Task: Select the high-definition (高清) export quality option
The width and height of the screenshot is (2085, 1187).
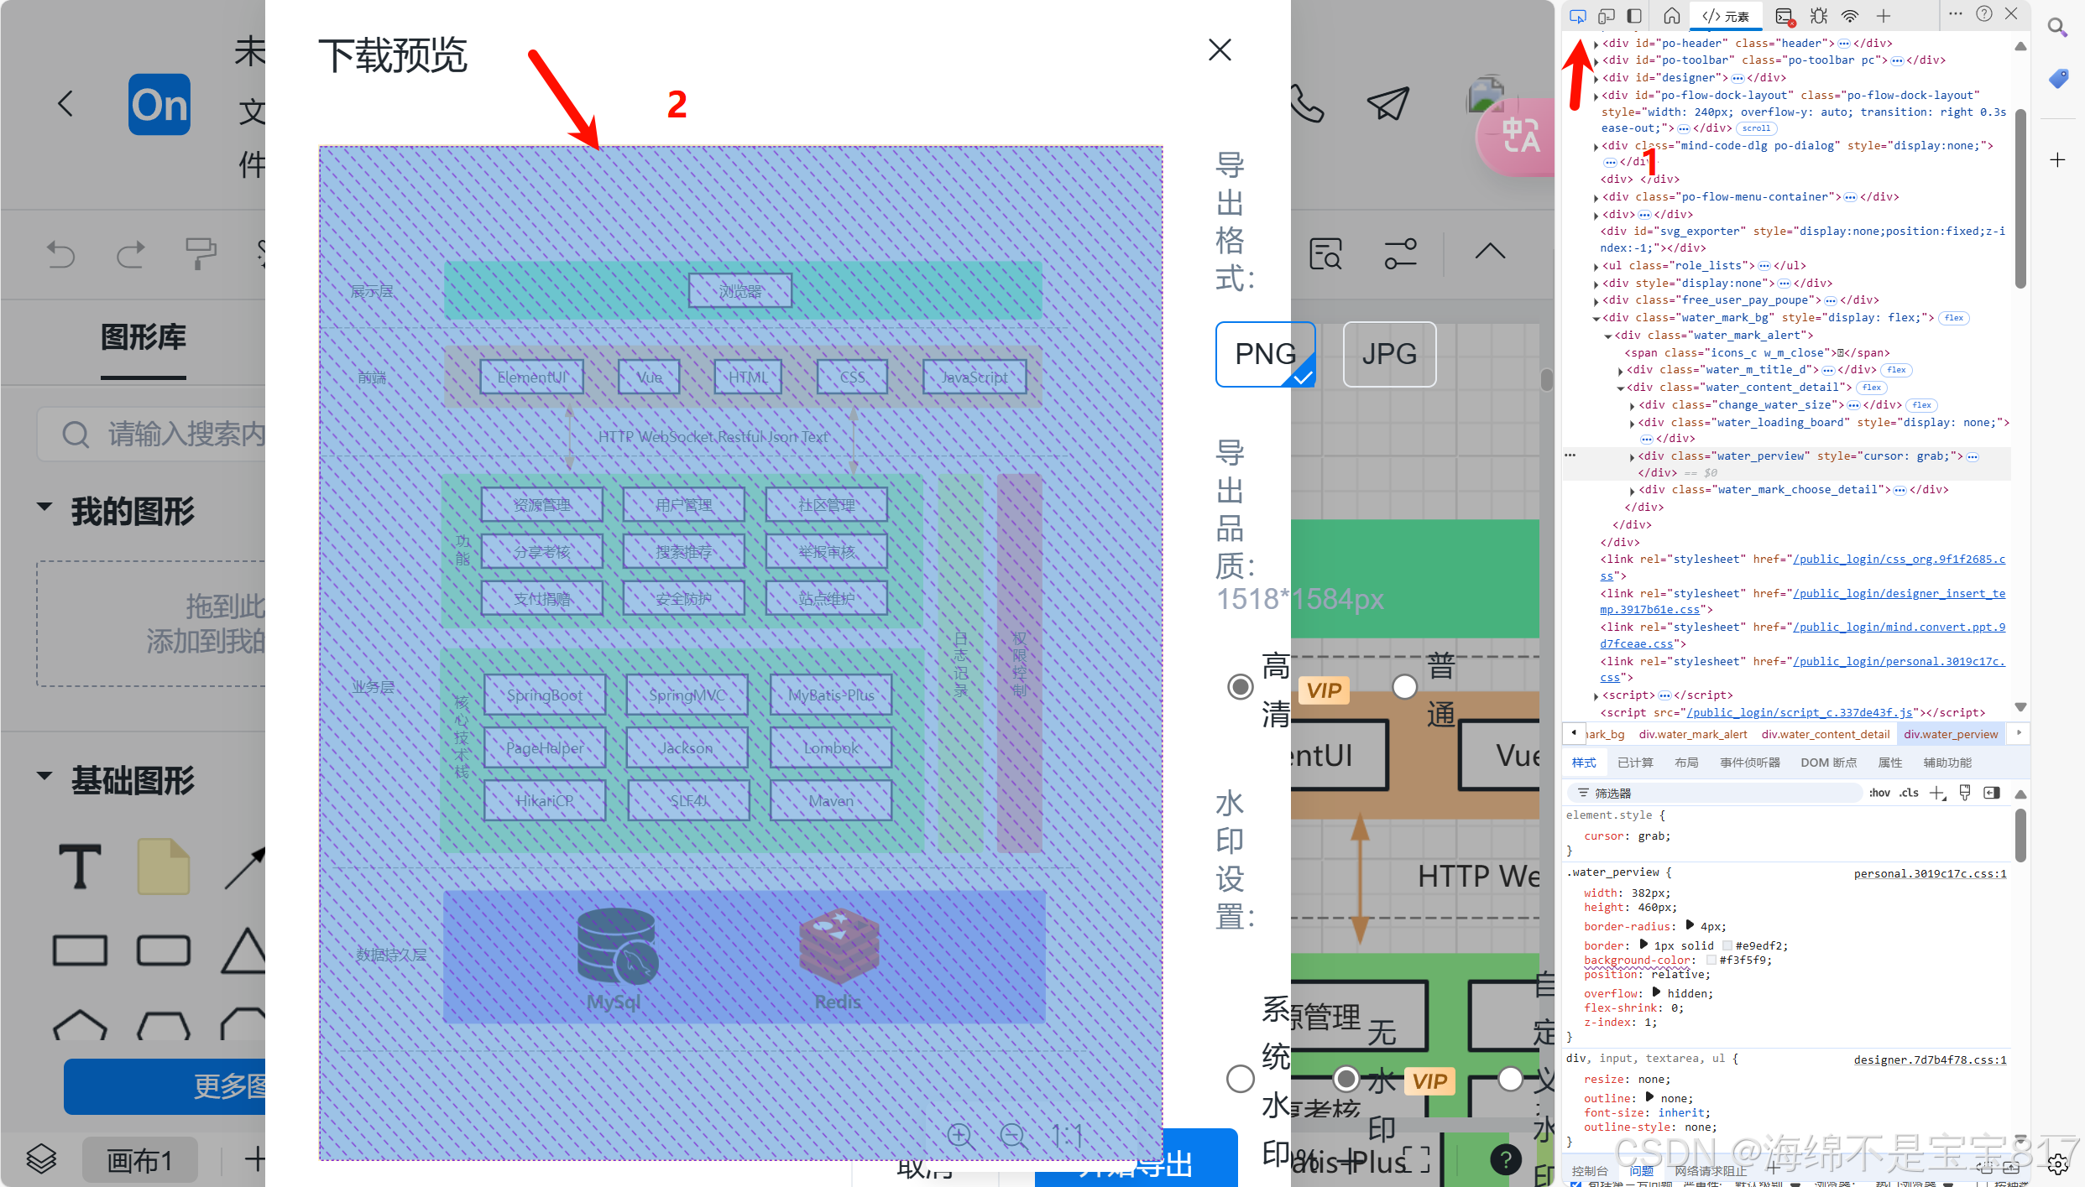Action: [1240, 687]
